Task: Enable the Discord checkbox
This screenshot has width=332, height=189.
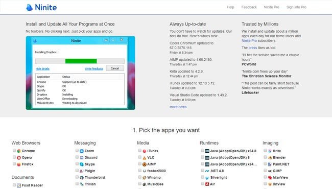Action: point(77,157)
